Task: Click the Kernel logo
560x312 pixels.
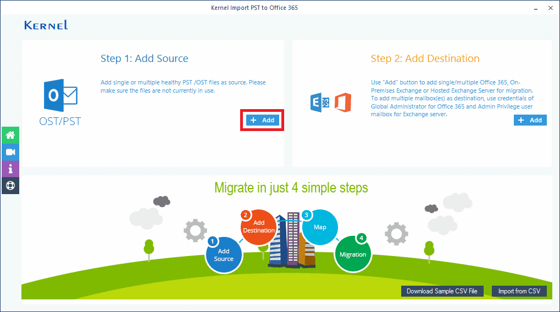Action: pos(46,25)
